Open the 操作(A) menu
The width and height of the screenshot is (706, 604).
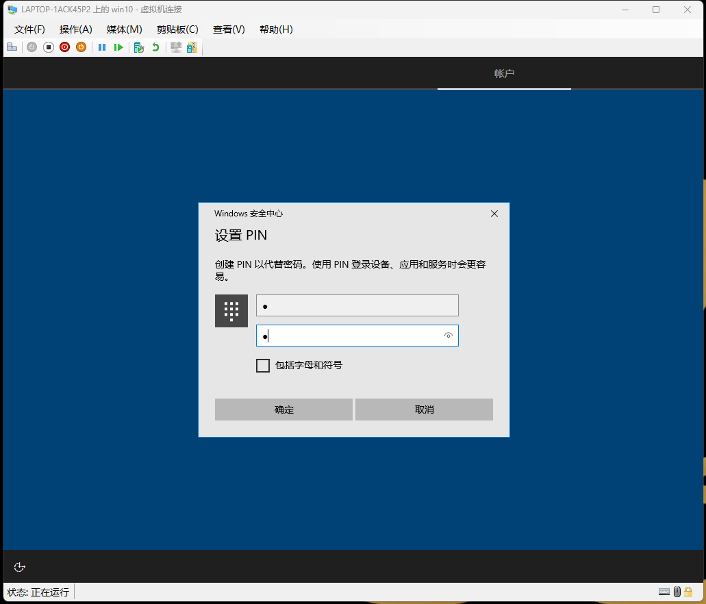coord(75,29)
